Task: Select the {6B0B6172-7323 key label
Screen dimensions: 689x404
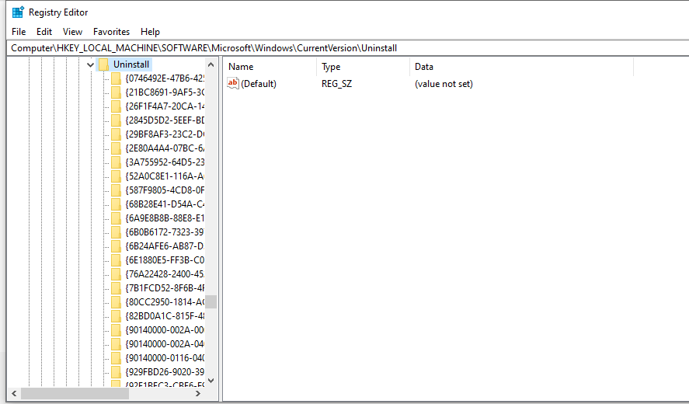Action: [x=165, y=232]
